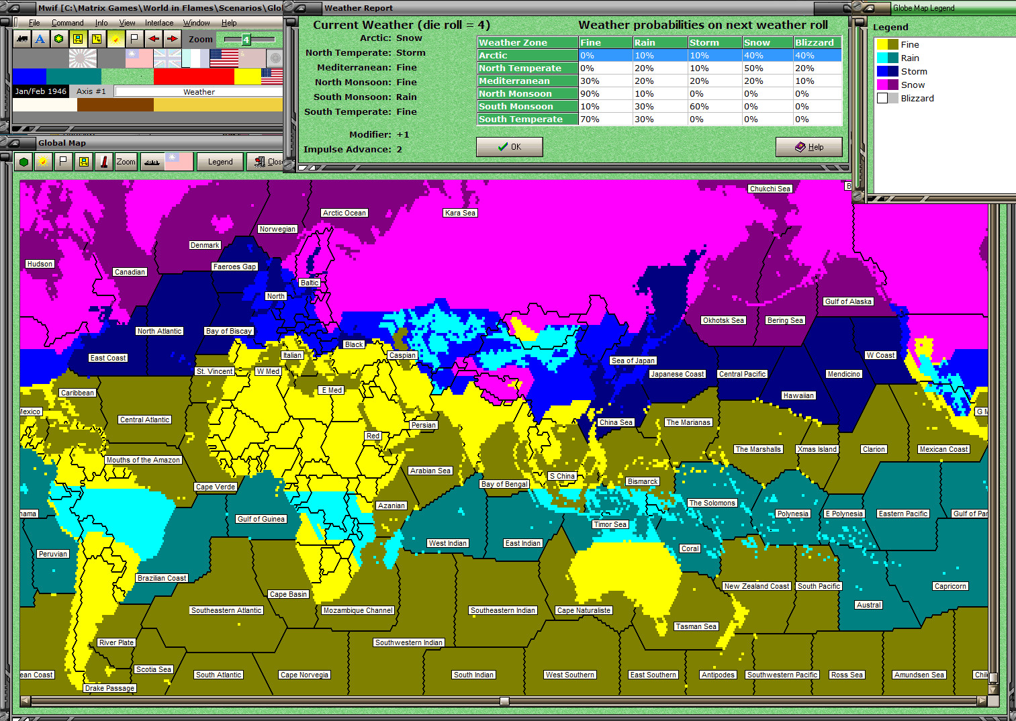Select the USA flag in the faded flag row
The image size is (1016, 721).
[x=224, y=58]
